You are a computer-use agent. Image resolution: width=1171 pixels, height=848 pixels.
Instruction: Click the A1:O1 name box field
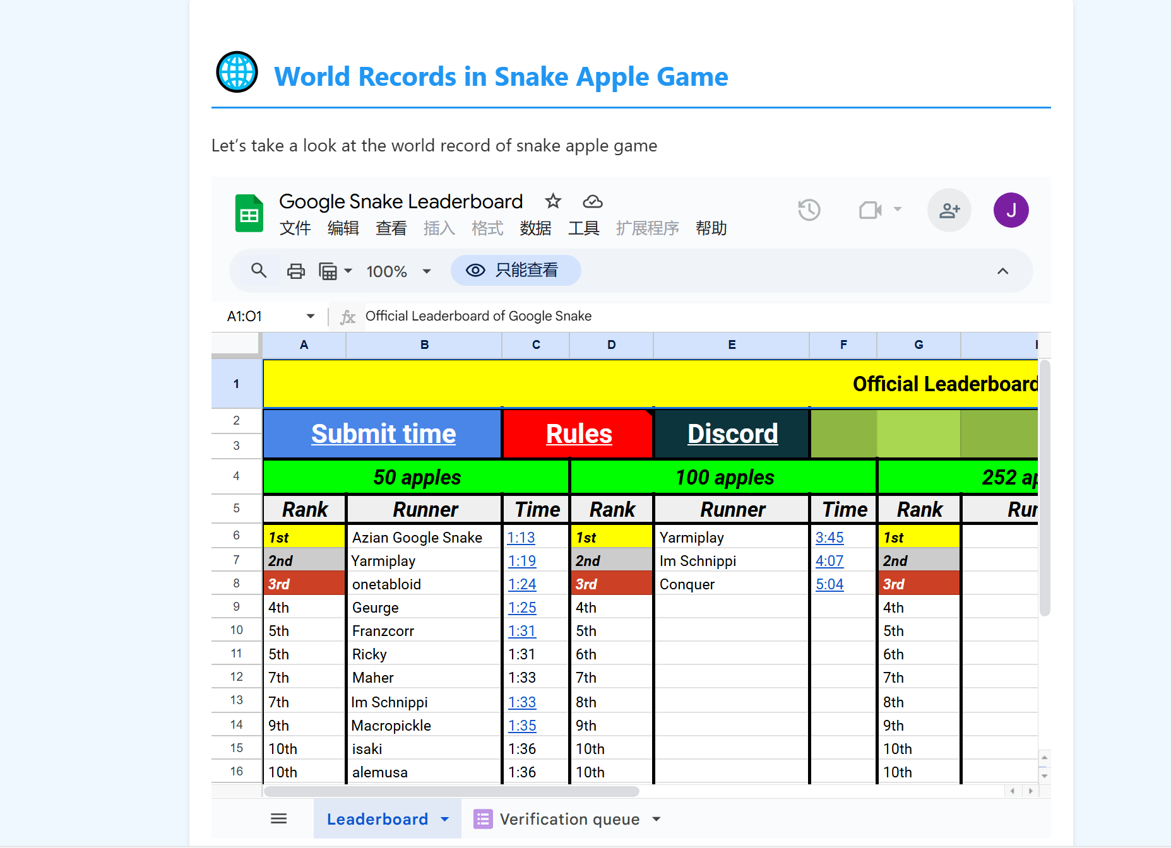(x=271, y=316)
